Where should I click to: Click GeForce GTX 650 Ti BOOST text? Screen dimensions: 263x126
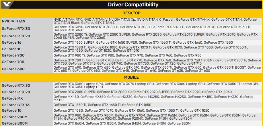point(224,67)
